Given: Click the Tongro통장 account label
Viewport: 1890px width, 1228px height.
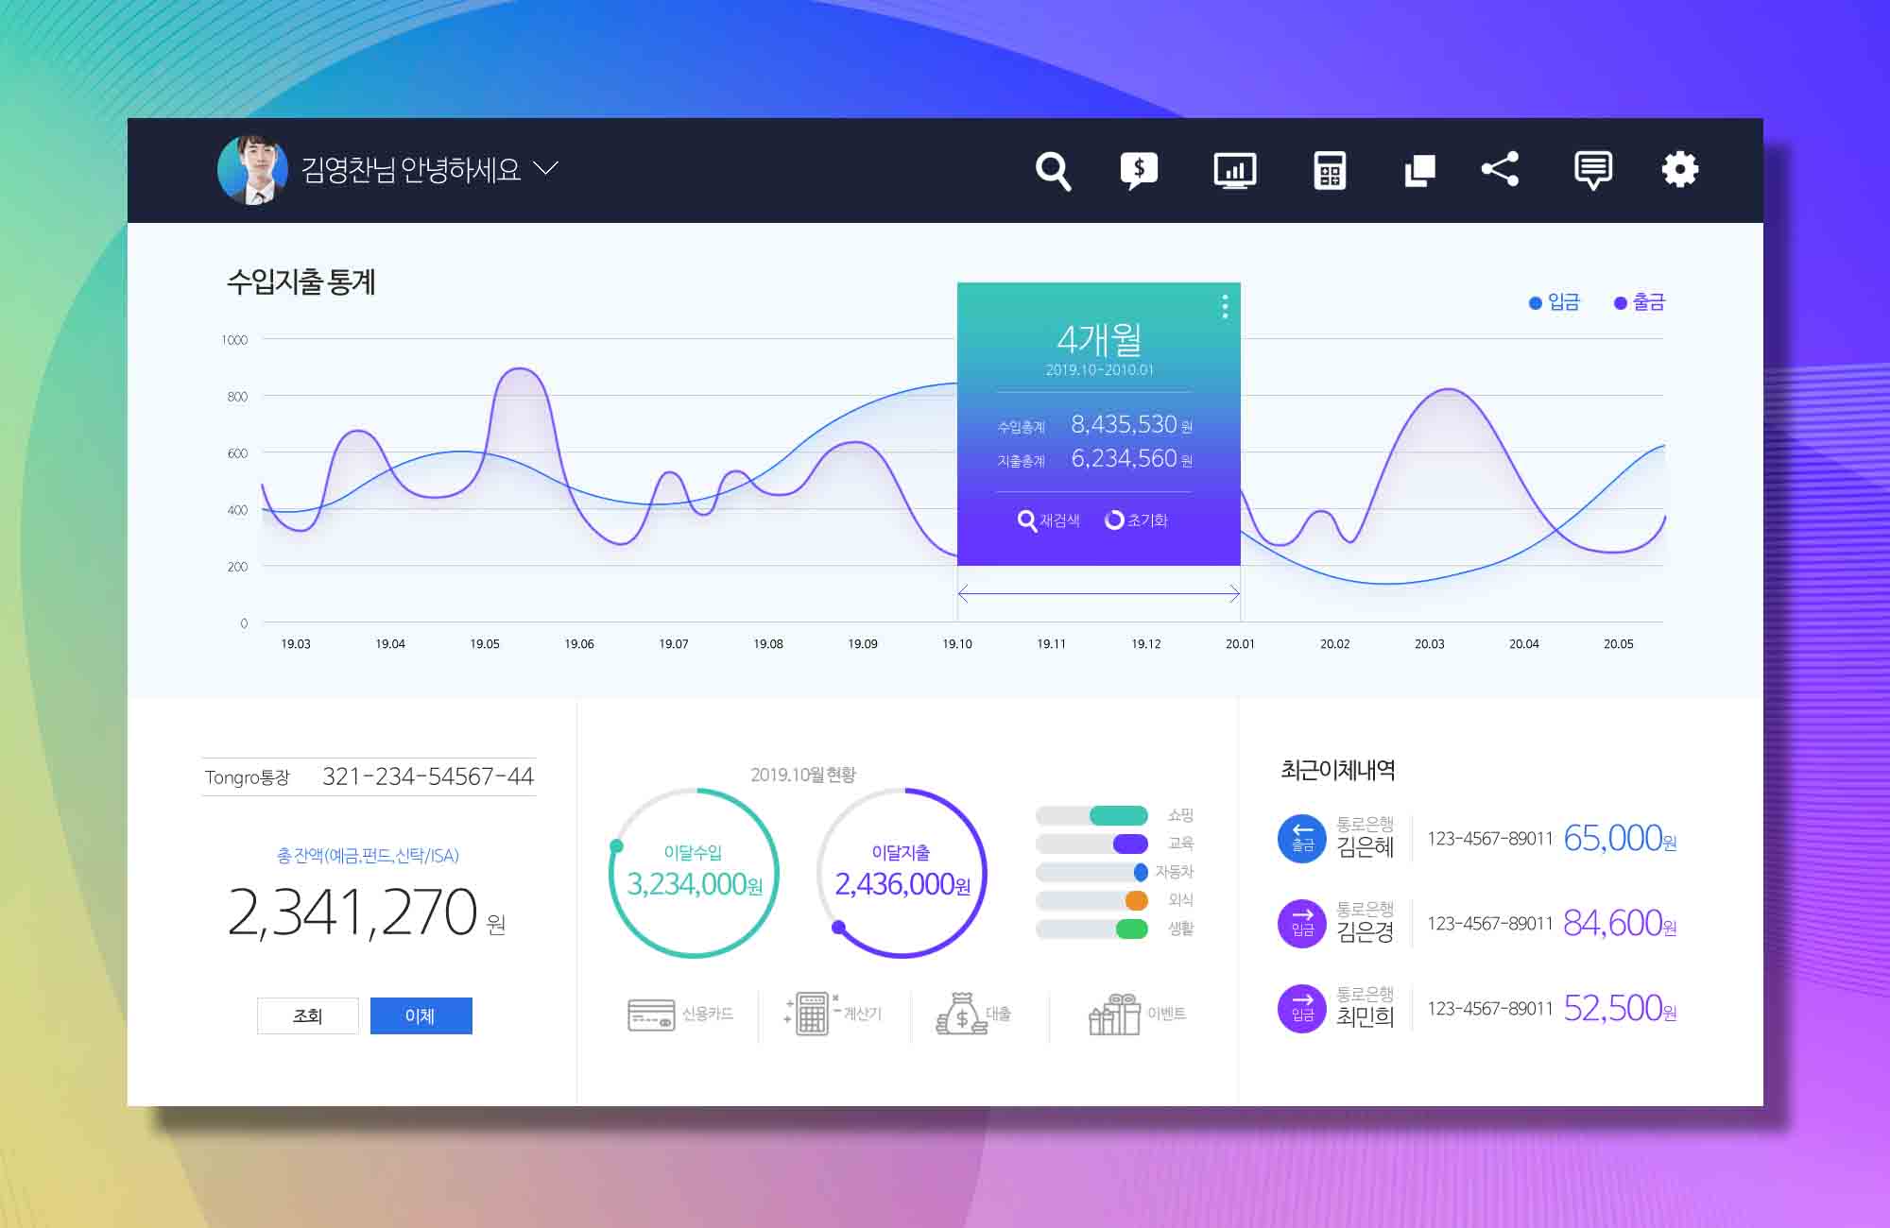Looking at the screenshot, I should (248, 777).
